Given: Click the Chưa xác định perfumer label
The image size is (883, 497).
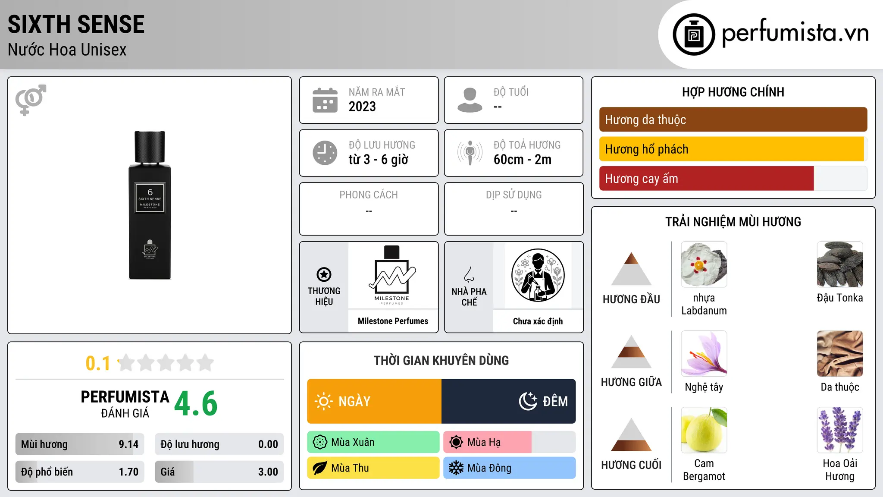Looking at the screenshot, I should point(538,321).
